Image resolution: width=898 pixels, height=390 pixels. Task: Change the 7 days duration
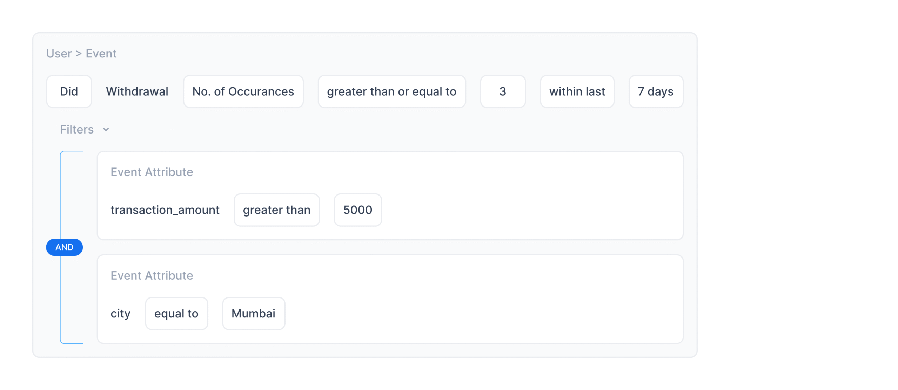click(x=655, y=91)
